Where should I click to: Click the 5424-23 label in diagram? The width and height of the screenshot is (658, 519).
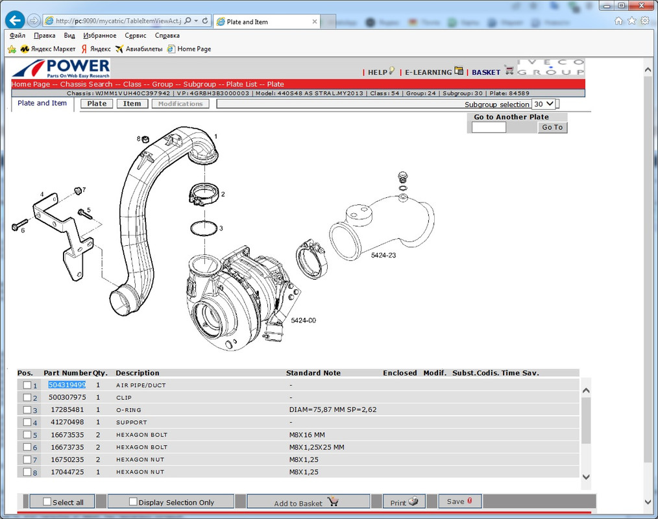coord(383,255)
